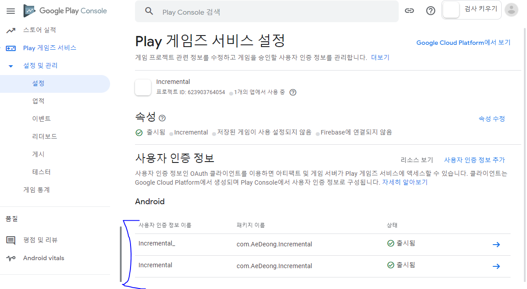
Task: Click 출시됨 status icon in second Incremental row
Action: tap(391, 265)
